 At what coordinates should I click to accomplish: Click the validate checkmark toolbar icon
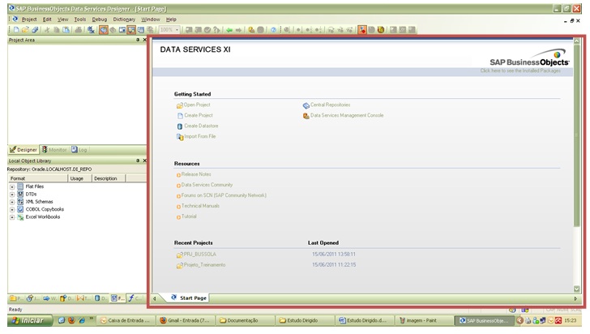pyautogui.click(x=207, y=30)
